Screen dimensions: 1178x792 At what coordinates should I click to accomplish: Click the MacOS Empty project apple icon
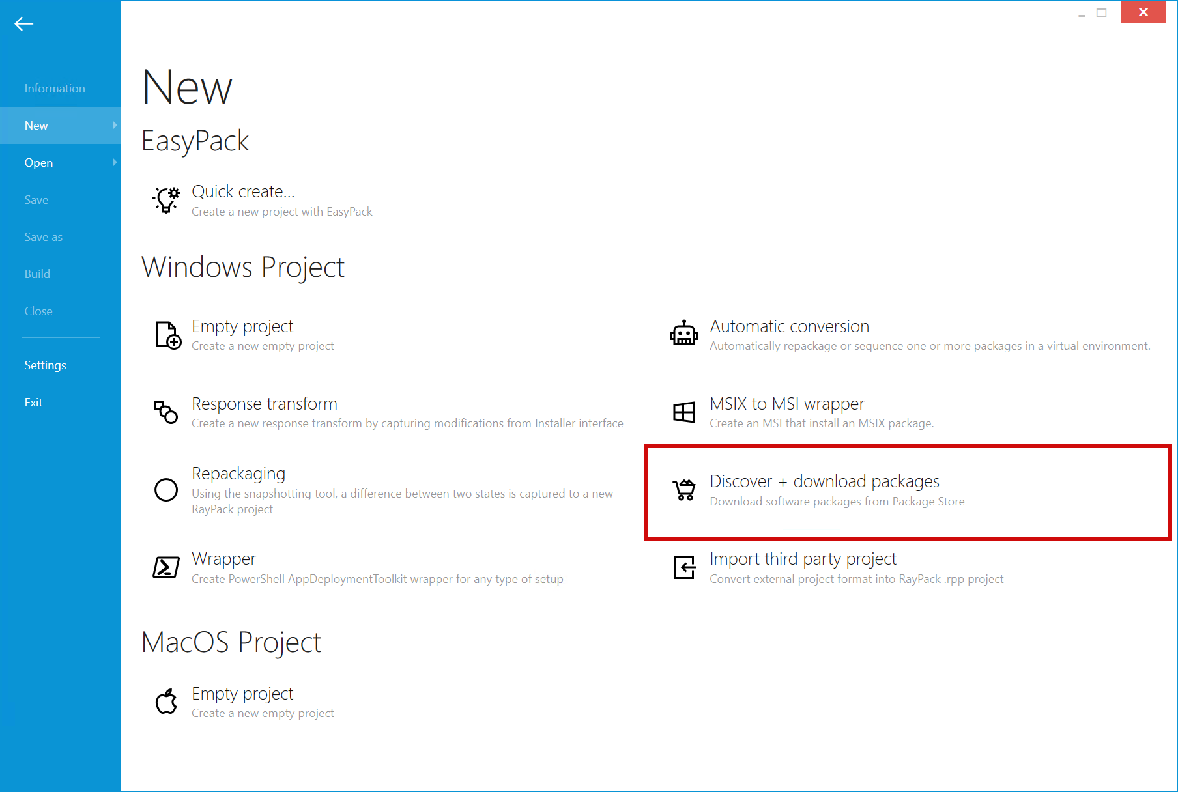(x=166, y=701)
